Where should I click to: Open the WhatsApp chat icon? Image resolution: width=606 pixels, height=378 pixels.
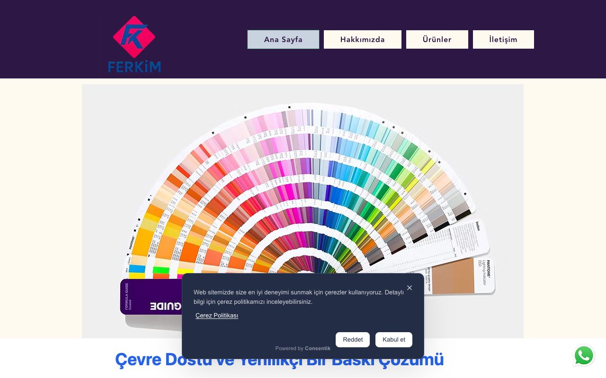584,356
